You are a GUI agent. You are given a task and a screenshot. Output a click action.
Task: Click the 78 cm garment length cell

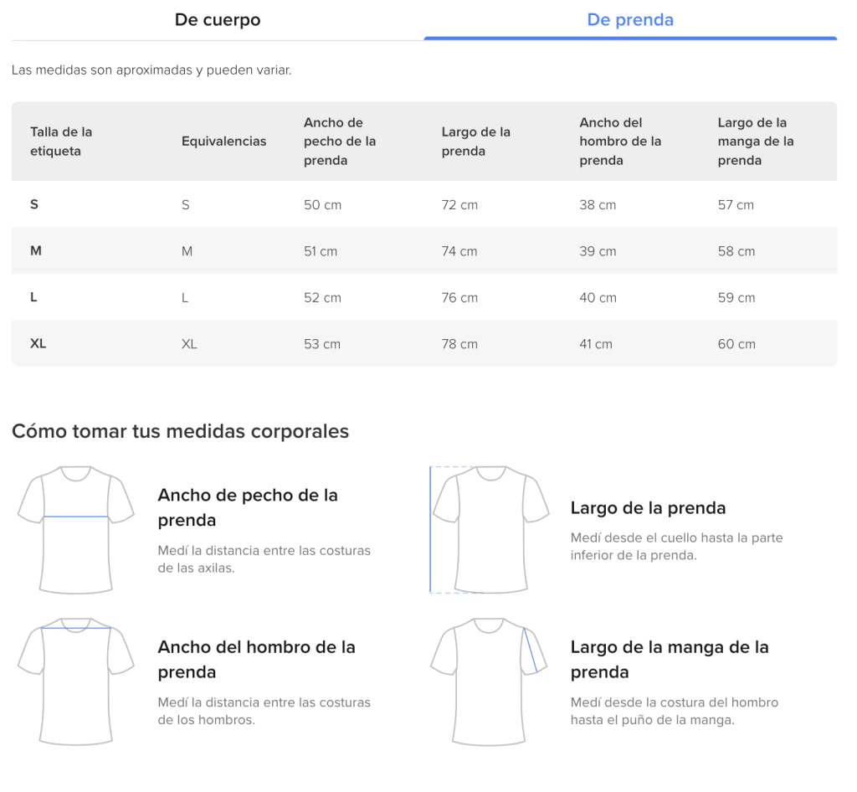[x=459, y=344]
